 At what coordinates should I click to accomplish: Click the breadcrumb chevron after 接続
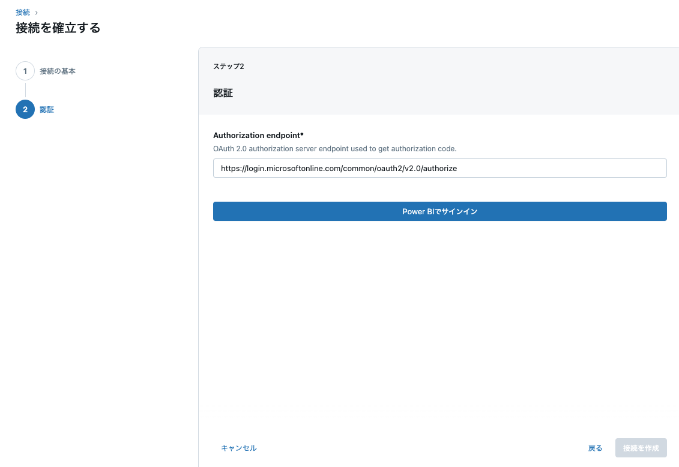pyautogui.click(x=37, y=13)
